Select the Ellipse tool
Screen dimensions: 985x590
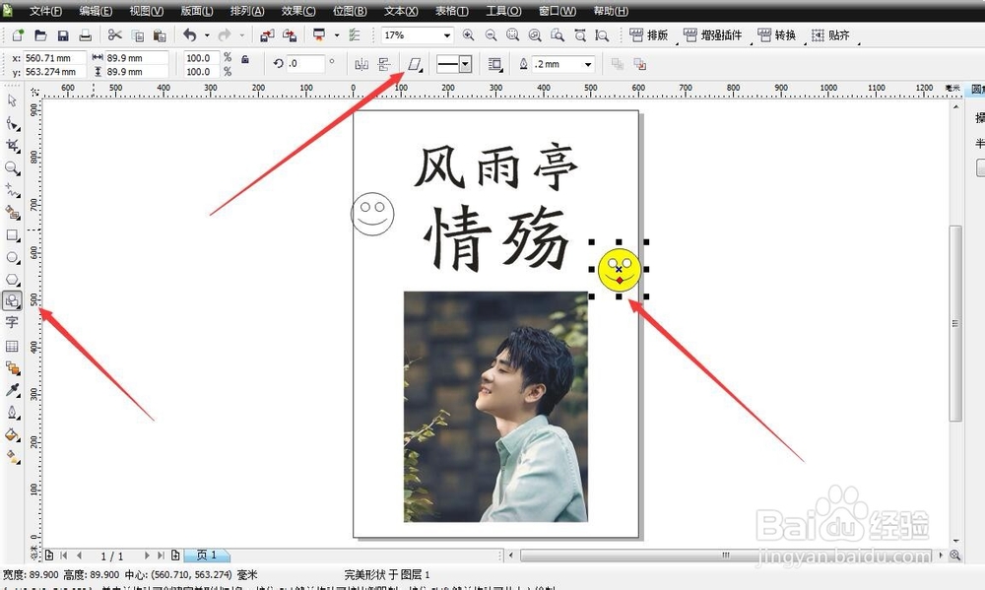[13, 257]
